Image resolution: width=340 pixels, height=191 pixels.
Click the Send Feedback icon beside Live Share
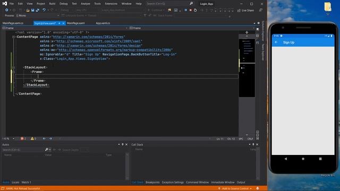[261, 10]
